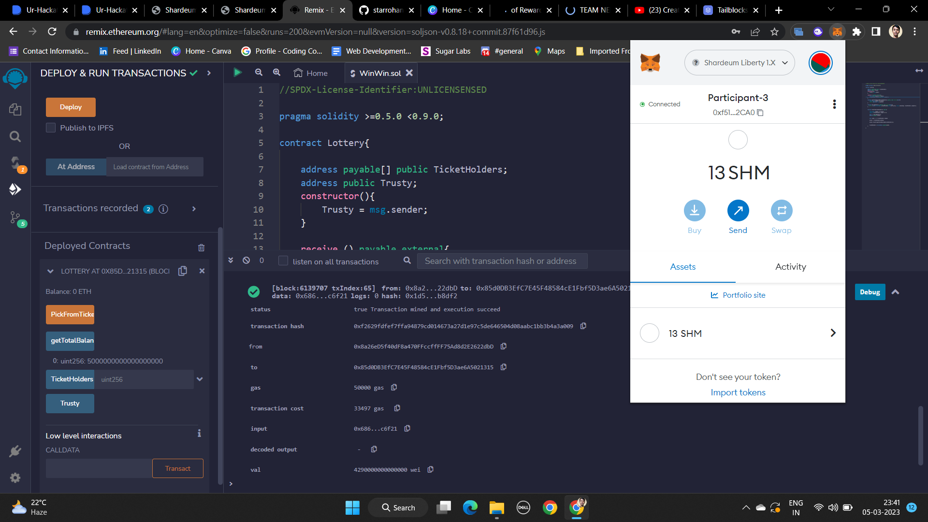
Task: Delete deployed contracts with trash icon
Action: [201, 247]
